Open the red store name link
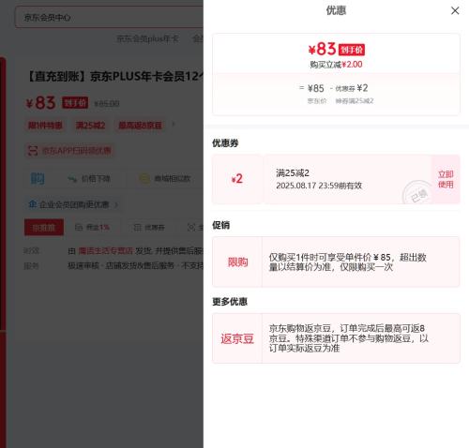 pos(106,250)
